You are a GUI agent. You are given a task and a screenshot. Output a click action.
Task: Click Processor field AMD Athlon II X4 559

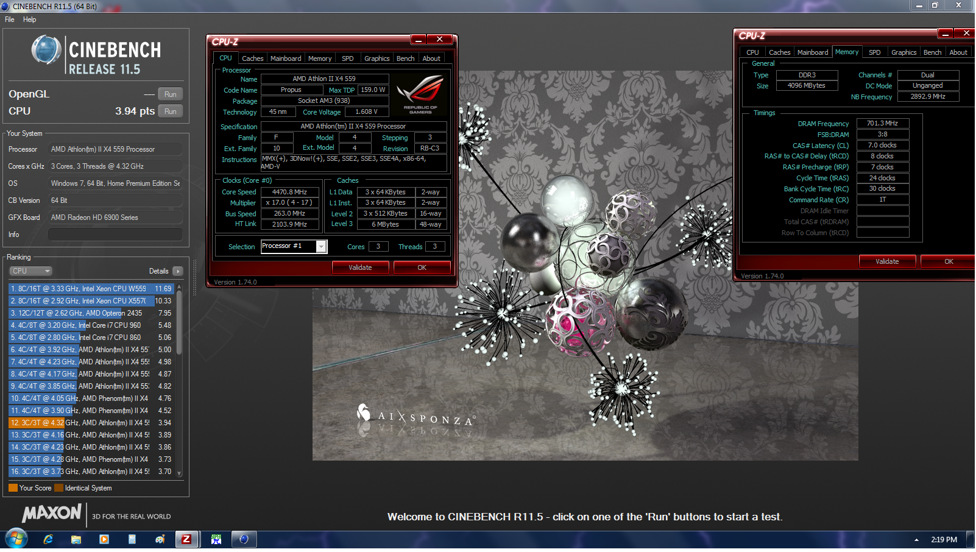pos(116,149)
